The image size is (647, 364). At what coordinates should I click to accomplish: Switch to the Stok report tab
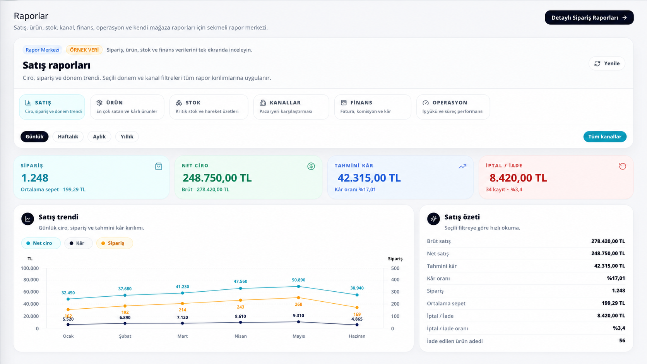(x=209, y=107)
